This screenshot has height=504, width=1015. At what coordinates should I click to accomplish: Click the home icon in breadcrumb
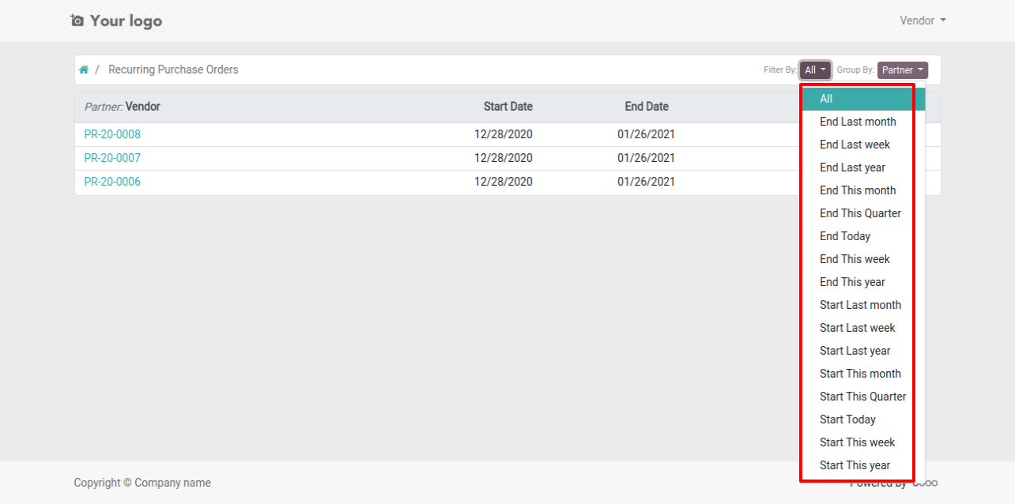pos(84,70)
